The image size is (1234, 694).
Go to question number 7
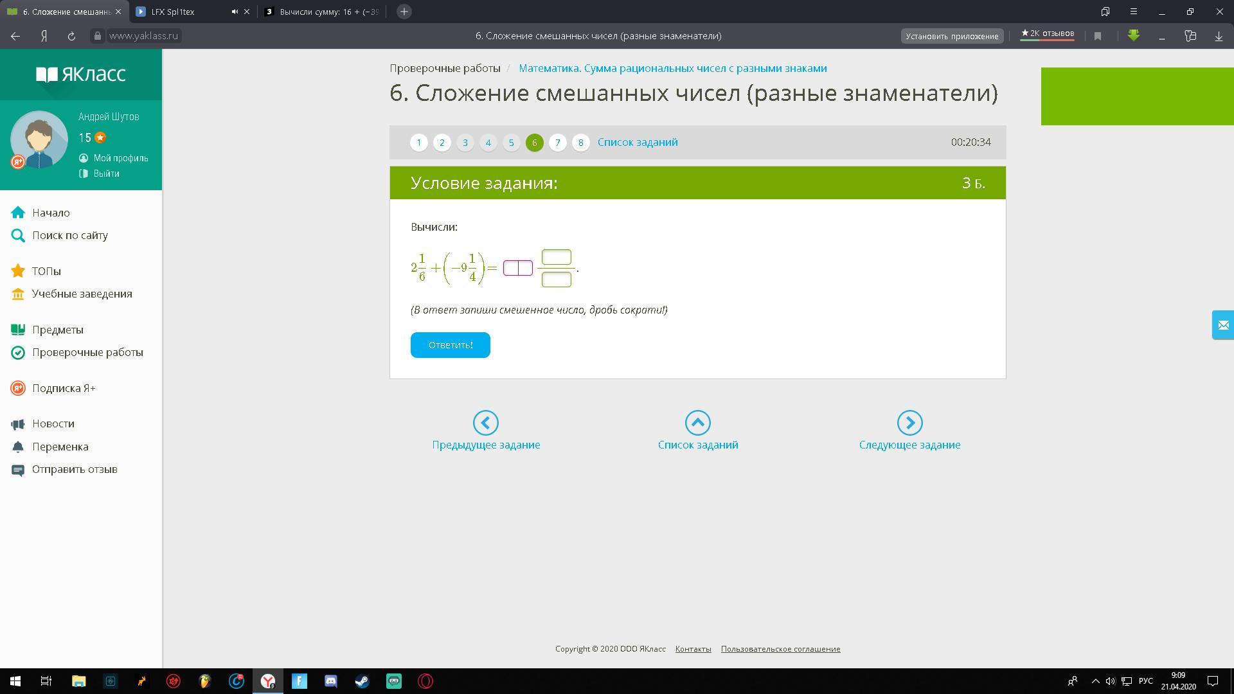click(557, 143)
